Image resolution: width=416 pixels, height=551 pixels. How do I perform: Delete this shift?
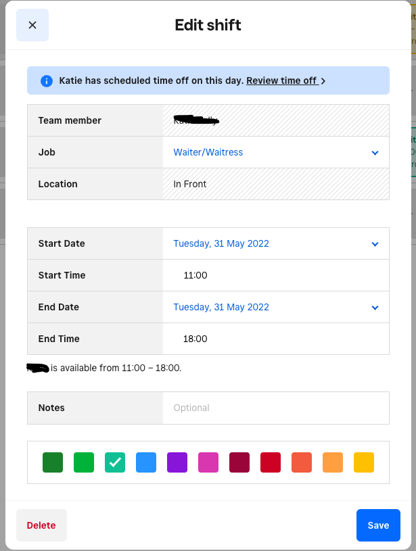(x=41, y=525)
